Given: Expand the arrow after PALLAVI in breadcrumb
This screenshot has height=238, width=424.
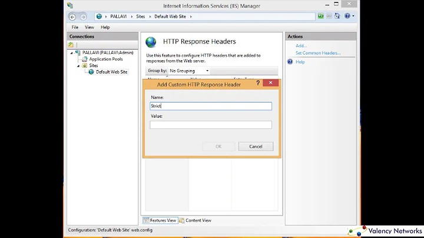Looking at the screenshot, I should 132,16.
